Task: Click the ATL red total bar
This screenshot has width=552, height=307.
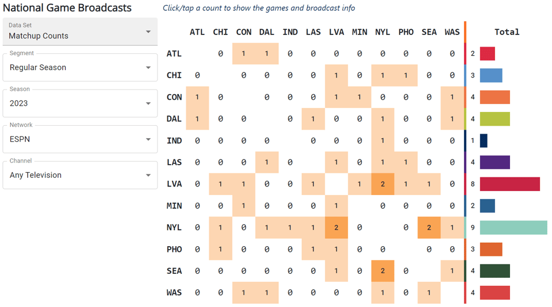Action: (487, 53)
